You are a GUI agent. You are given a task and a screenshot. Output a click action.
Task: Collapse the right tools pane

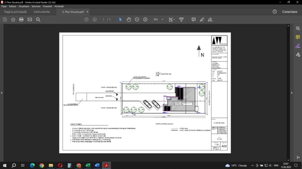click(291, 93)
